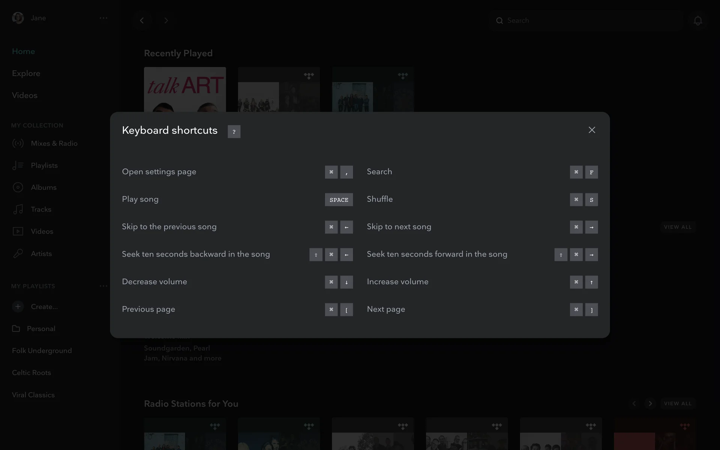Click View All for Radio Stations

pyautogui.click(x=677, y=403)
